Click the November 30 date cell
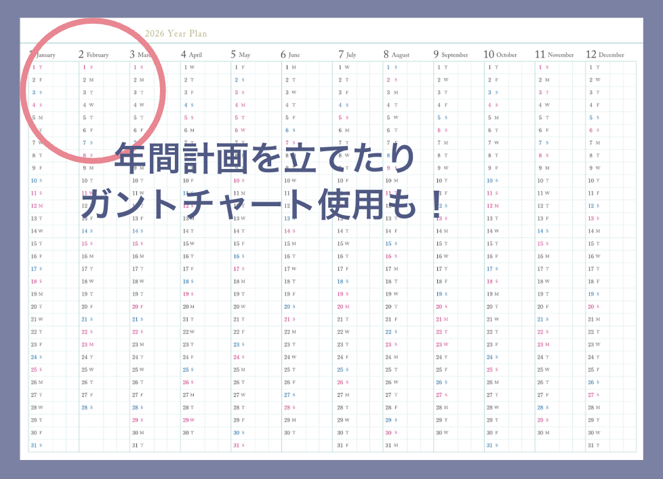 coord(543,432)
